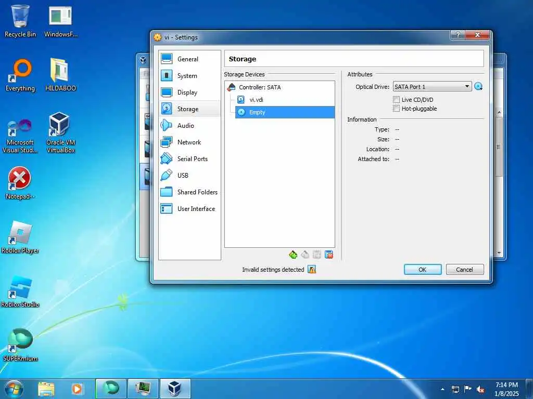Select the SUPERmium desktop shortcut
Screen dimensions: 533x399
click(x=20, y=345)
